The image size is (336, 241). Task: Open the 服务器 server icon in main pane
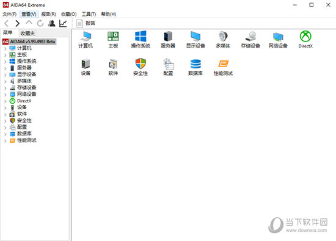coord(168,40)
